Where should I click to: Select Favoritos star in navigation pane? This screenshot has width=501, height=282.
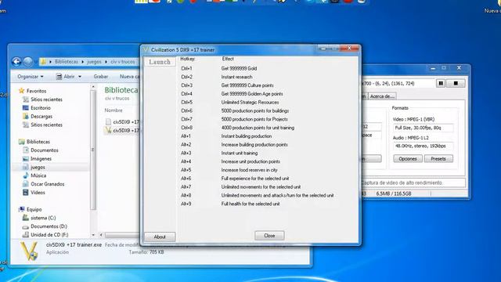tap(22, 91)
